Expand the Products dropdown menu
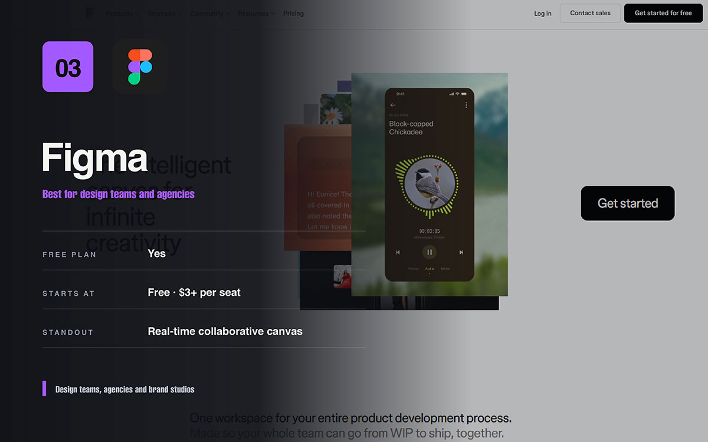This screenshot has height=442, width=708. pyautogui.click(x=123, y=13)
